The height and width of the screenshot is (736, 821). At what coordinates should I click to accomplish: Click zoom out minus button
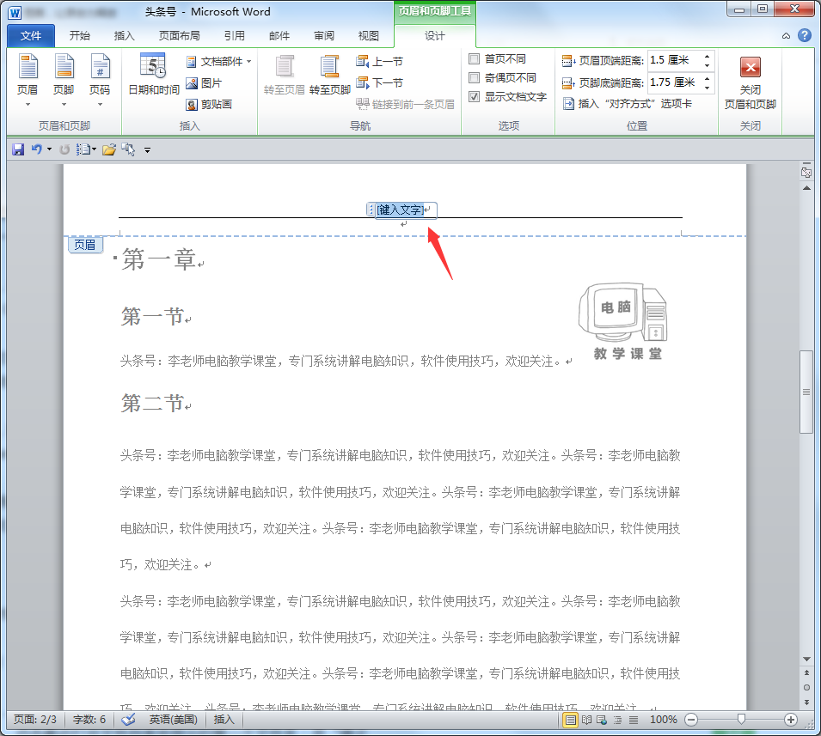(691, 721)
